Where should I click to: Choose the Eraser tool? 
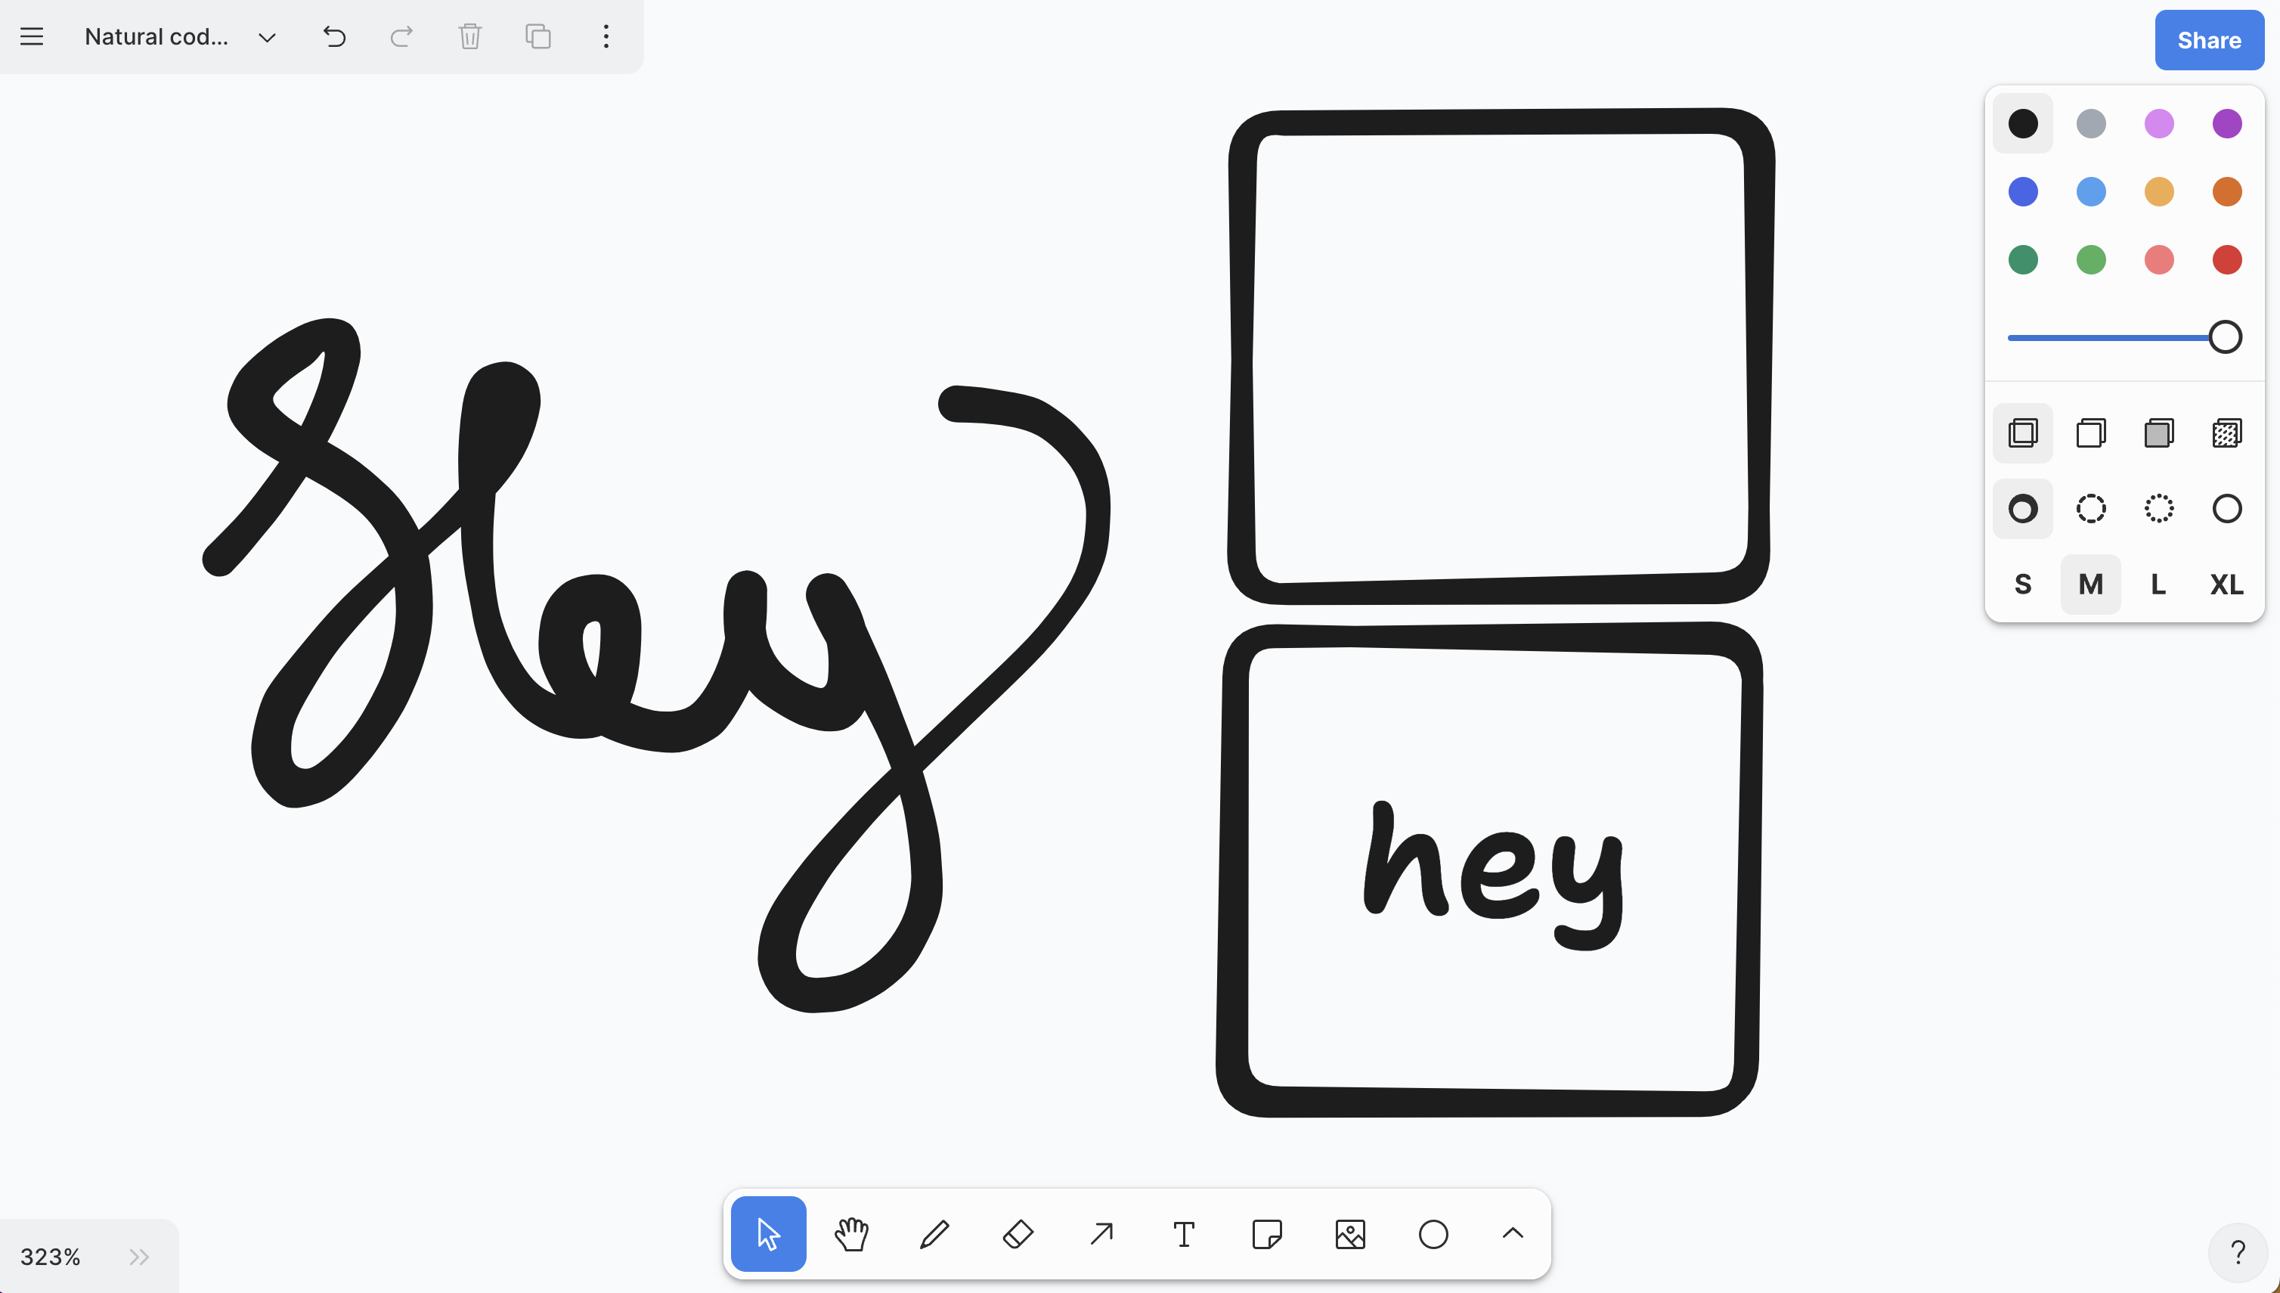pos(1018,1233)
